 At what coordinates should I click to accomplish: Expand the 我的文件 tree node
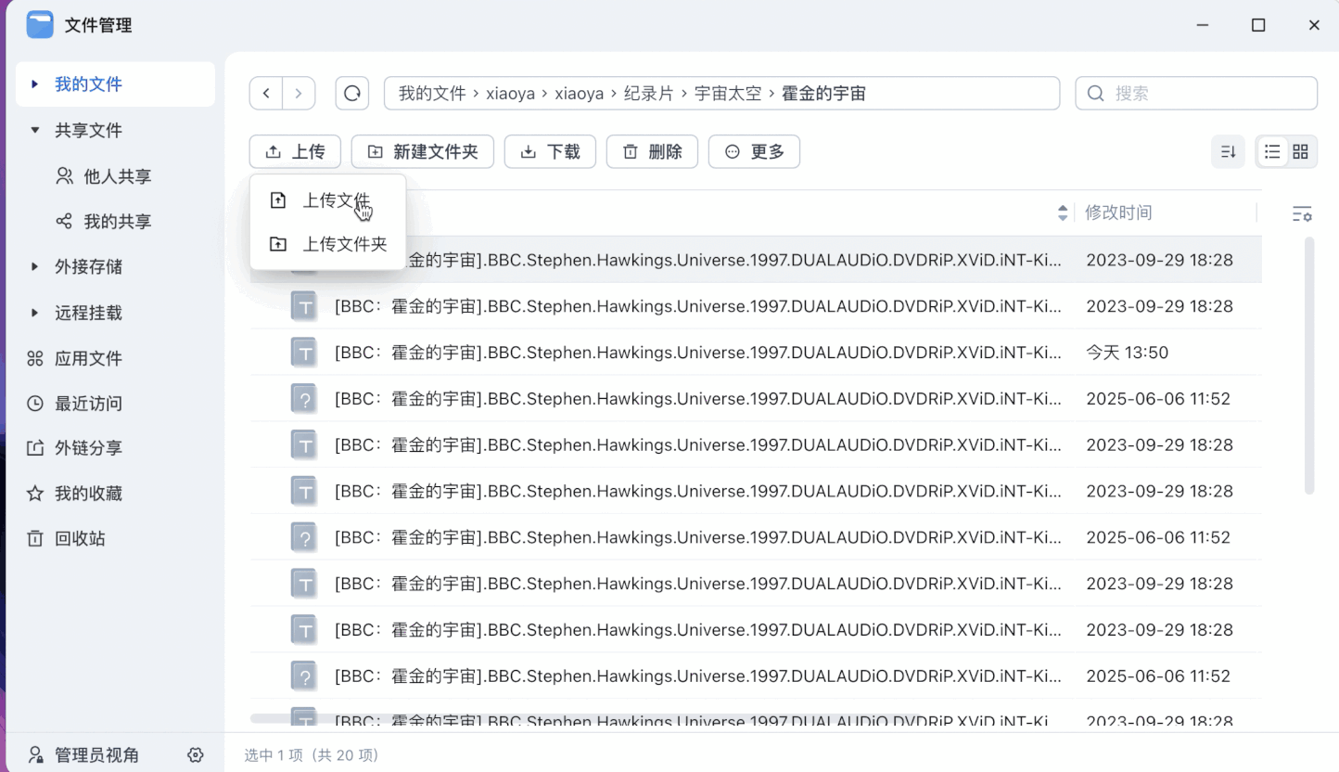[x=35, y=84]
